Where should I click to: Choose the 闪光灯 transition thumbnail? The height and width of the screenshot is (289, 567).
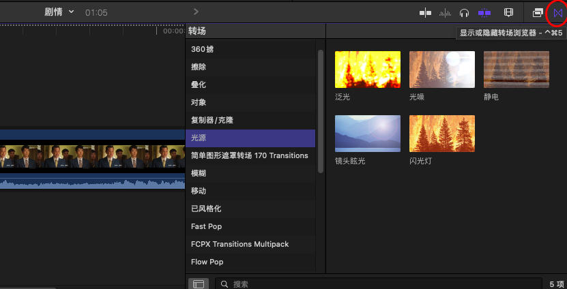point(442,134)
